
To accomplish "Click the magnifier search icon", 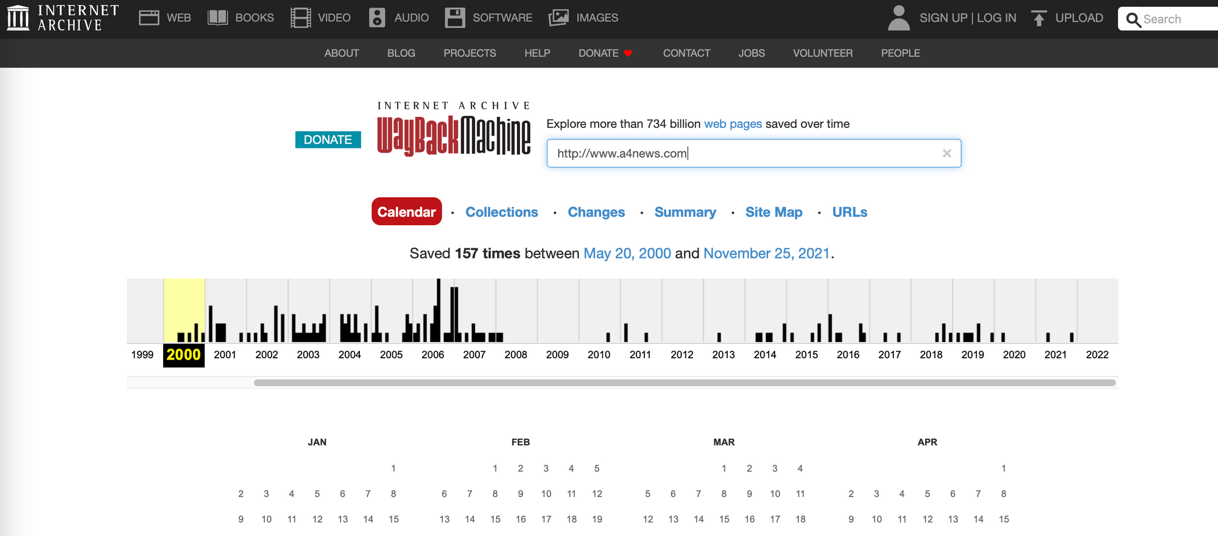I will (1133, 19).
